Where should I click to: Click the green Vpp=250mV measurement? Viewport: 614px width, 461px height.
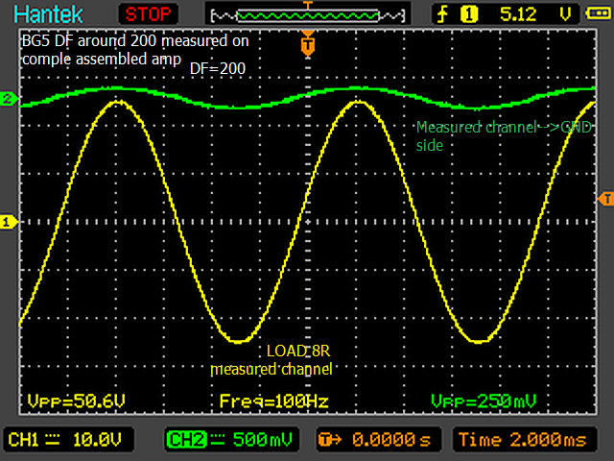[484, 401]
